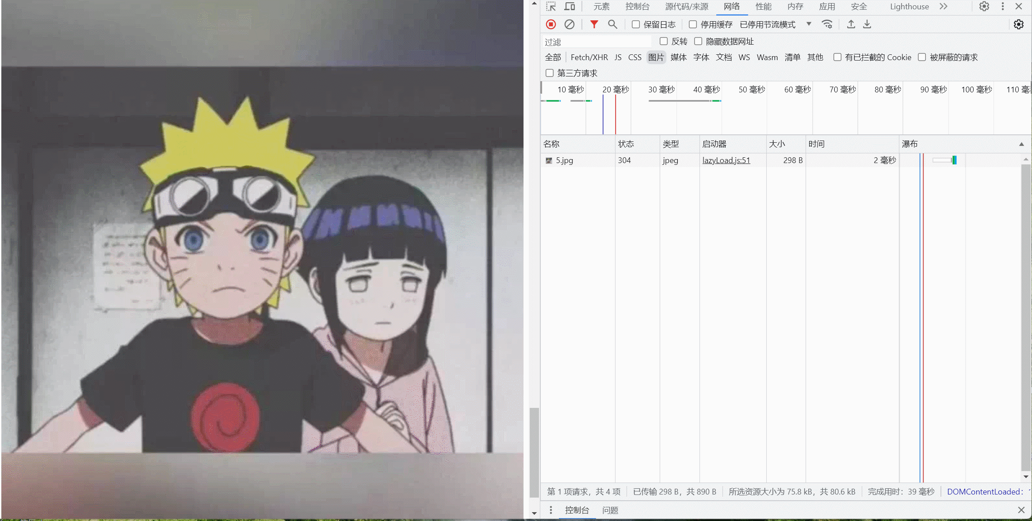The height and width of the screenshot is (521, 1032).
Task: Sort by the 时间 column header
Action: coord(852,145)
